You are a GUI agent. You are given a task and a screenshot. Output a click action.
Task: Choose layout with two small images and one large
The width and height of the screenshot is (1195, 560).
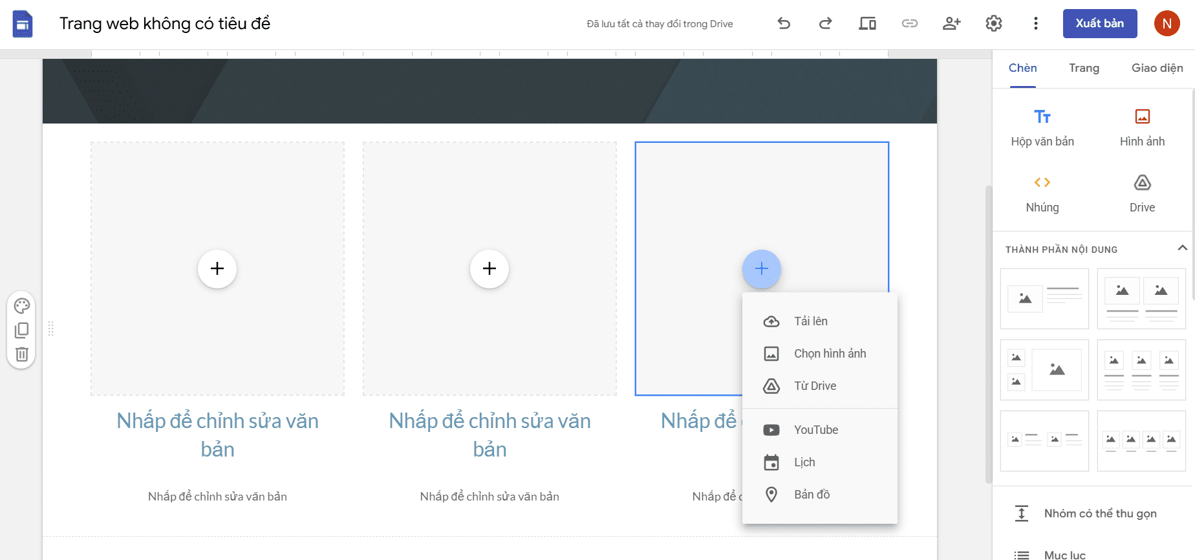coord(1044,370)
